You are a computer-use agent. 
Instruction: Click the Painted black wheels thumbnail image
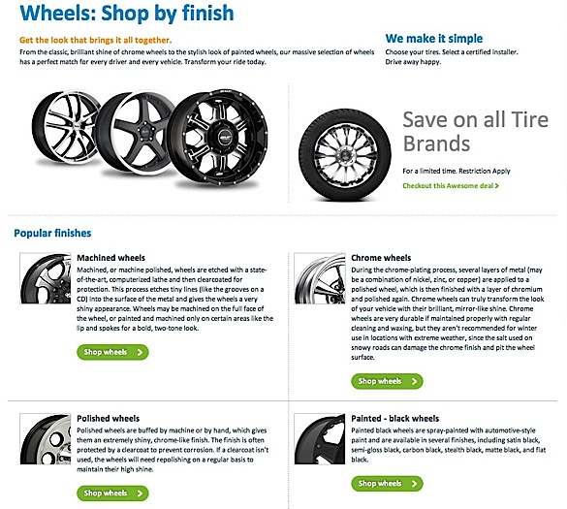click(320, 439)
